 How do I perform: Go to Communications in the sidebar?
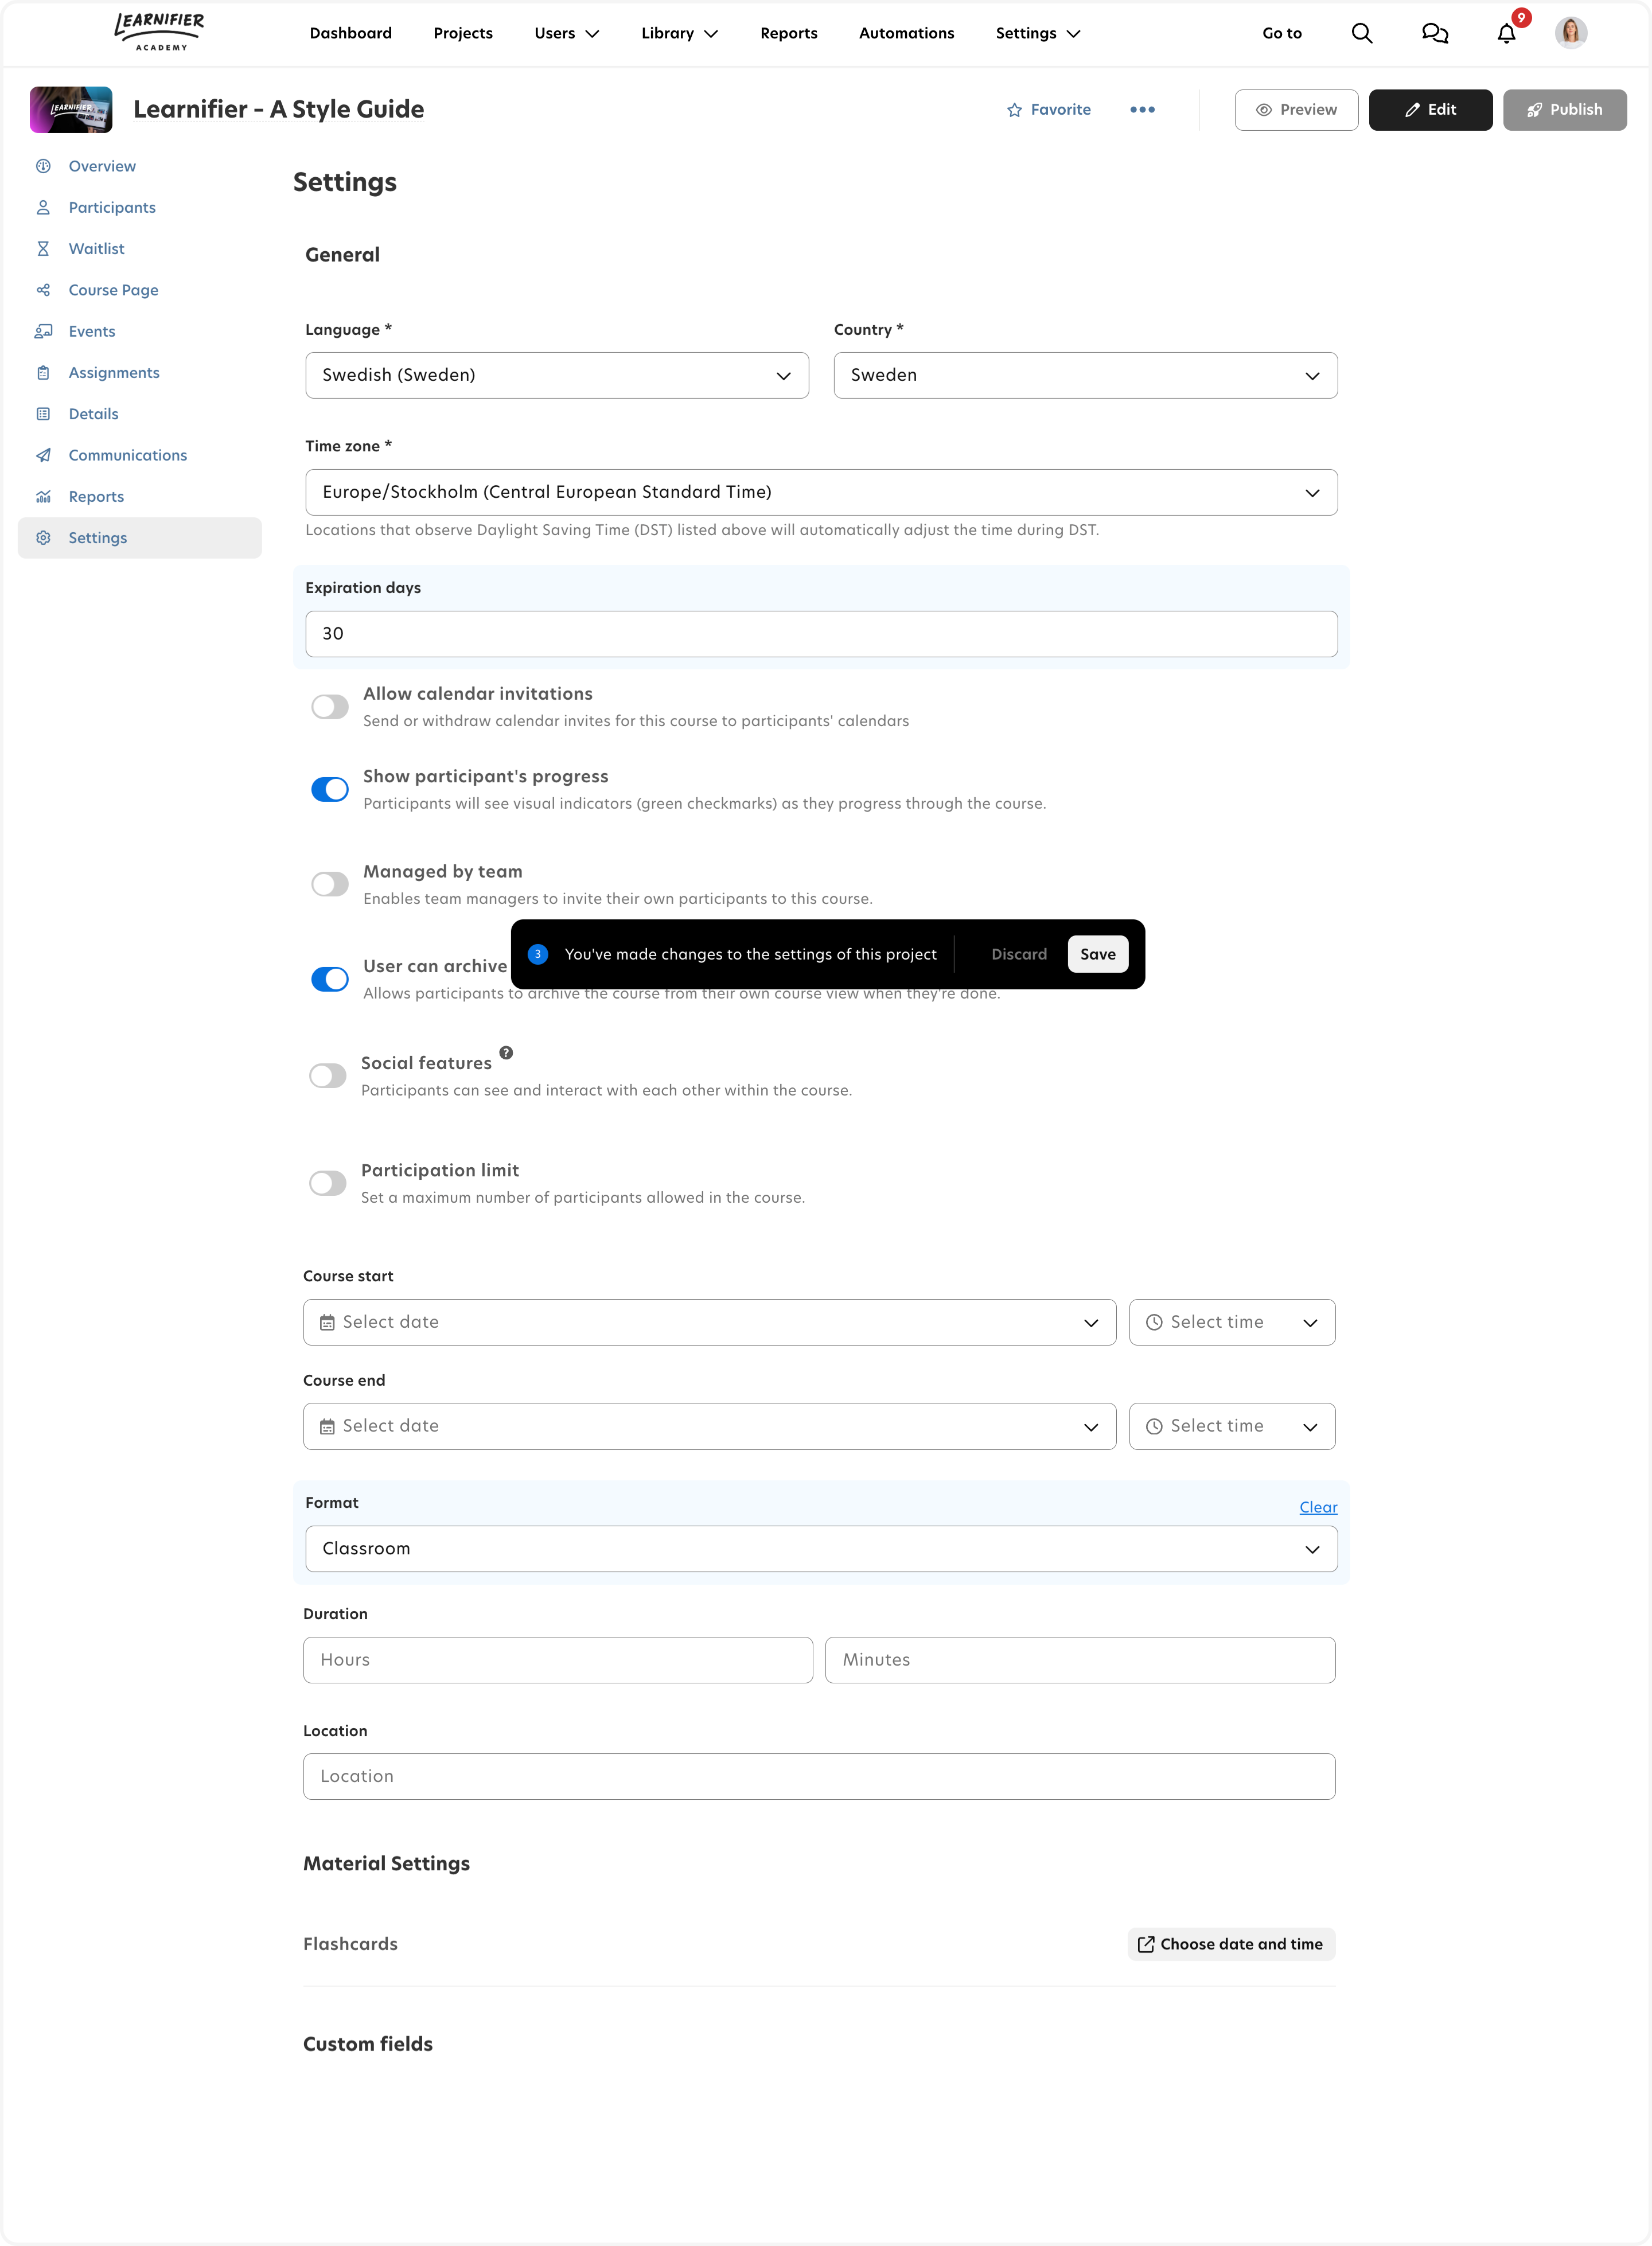coord(127,455)
